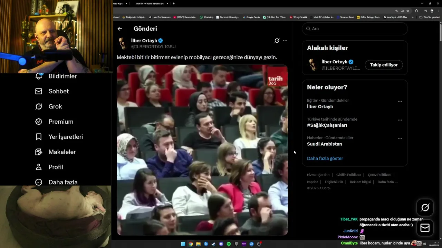Open the Hizmet Şartları footer link
442x248 pixels.
[318, 175]
